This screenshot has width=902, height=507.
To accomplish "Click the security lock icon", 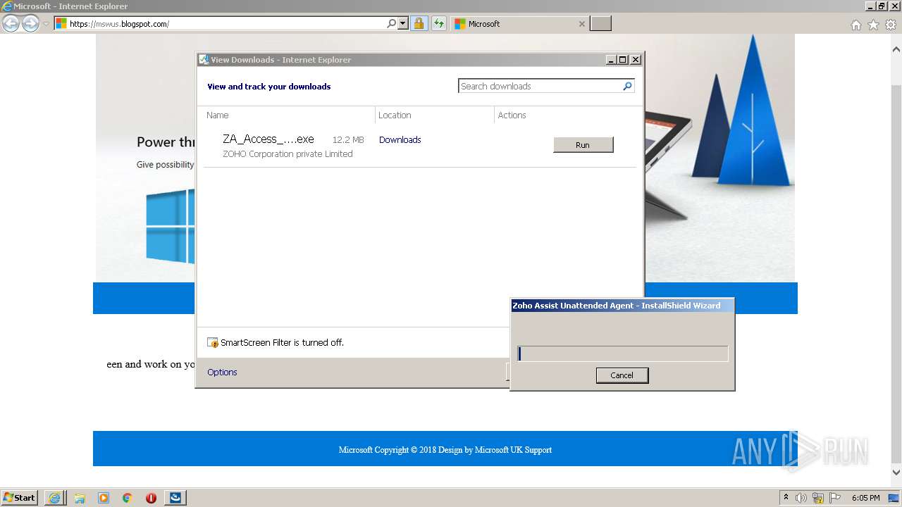I will (419, 24).
